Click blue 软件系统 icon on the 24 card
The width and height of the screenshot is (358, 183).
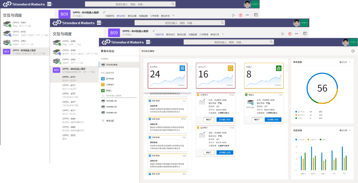(182, 68)
